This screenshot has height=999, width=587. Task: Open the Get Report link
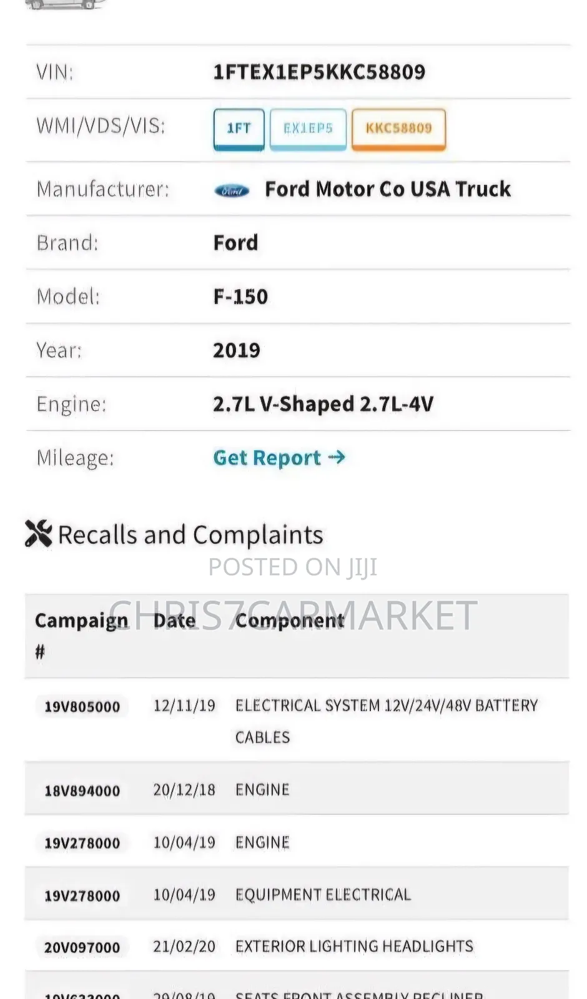click(x=269, y=457)
